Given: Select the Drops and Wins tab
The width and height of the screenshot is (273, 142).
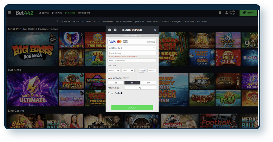Looking at the screenshot, I should (124, 21).
